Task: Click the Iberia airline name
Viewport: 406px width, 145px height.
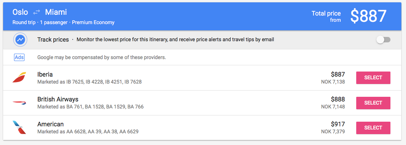Action: [x=45, y=75]
